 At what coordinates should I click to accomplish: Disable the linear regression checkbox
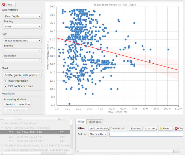click(x=6, y=81)
